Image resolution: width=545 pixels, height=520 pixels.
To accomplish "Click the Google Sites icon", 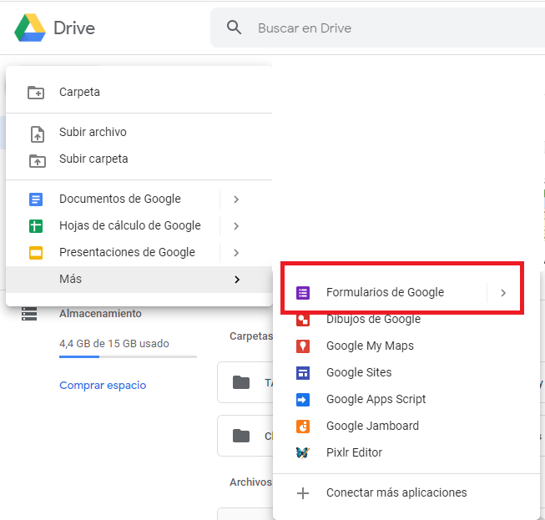I will click(303, 373).
